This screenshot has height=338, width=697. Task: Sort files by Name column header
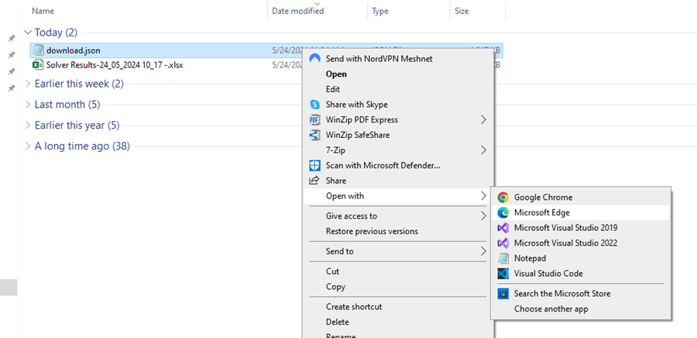(43, 11)
